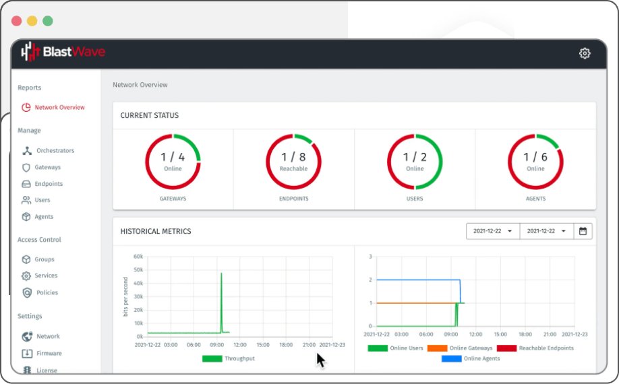619x384 pixels.
Task: Click the BlastWave logo
Action: click(63, 52)
